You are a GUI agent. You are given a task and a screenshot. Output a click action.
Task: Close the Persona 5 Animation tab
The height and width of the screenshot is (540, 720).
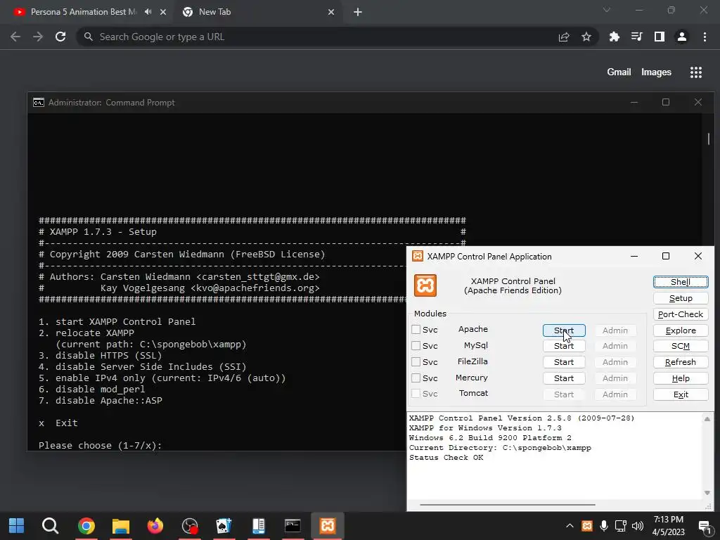point(163,12)
